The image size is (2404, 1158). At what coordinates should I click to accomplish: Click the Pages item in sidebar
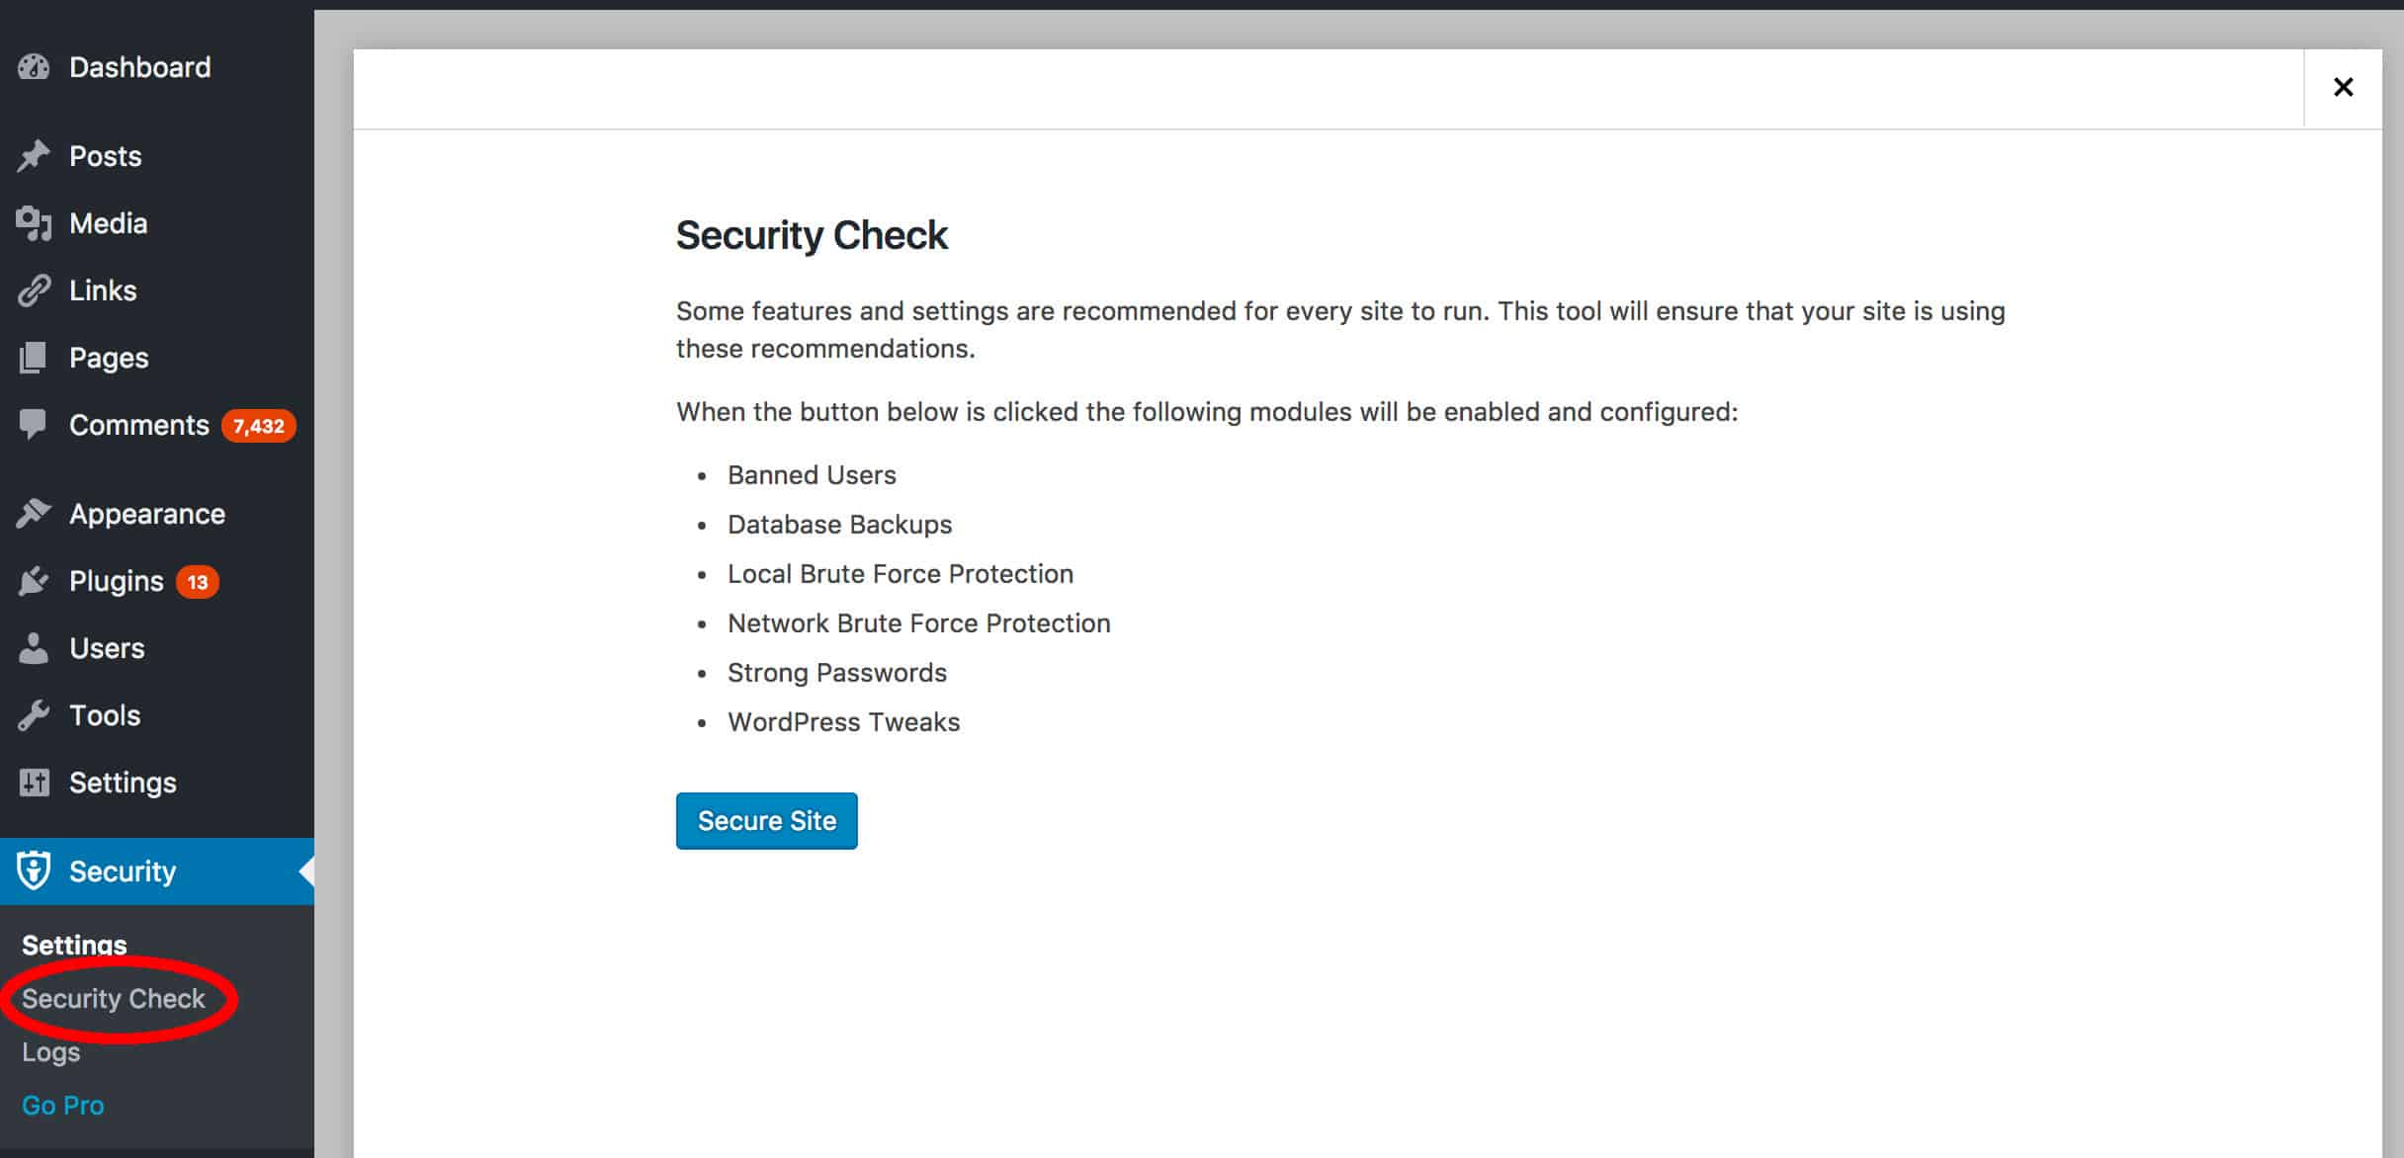point(109,357)
